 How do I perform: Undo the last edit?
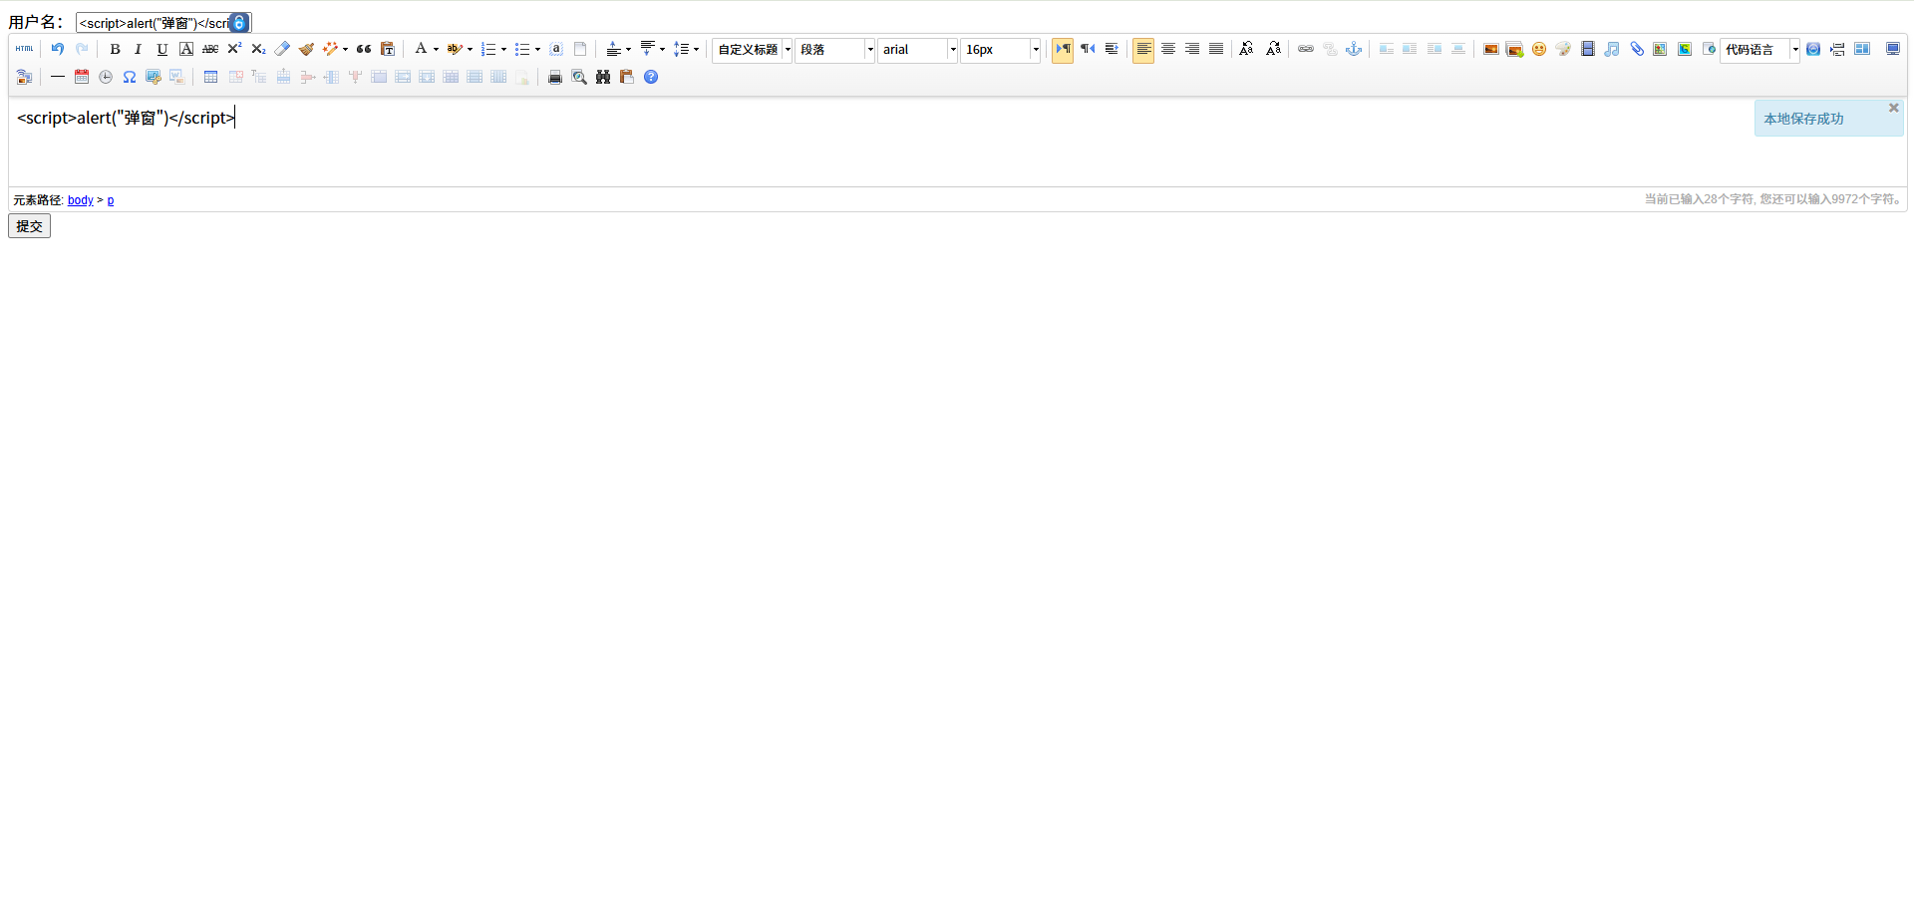click(58, 49)
